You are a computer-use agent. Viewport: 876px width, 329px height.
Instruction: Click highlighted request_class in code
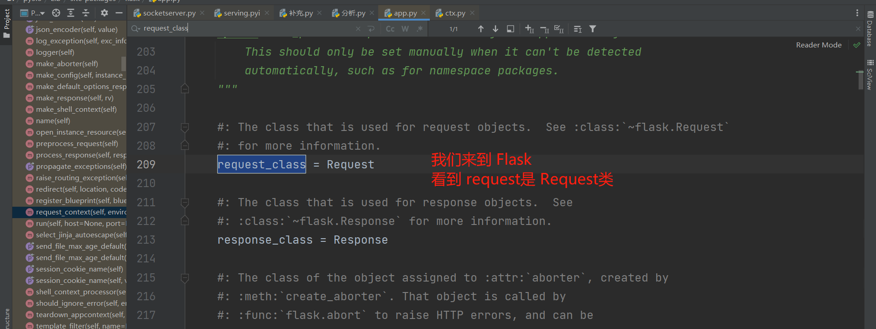click(x=261, y=164)
